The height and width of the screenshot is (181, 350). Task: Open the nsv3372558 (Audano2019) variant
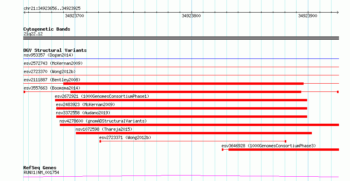(x=83, y=113)
